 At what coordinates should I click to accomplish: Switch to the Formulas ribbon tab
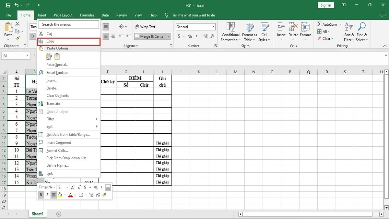coord(87,15)
